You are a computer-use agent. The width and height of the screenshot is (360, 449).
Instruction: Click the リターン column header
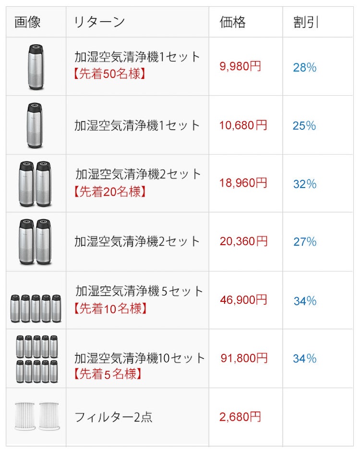[x=99, y=22]
